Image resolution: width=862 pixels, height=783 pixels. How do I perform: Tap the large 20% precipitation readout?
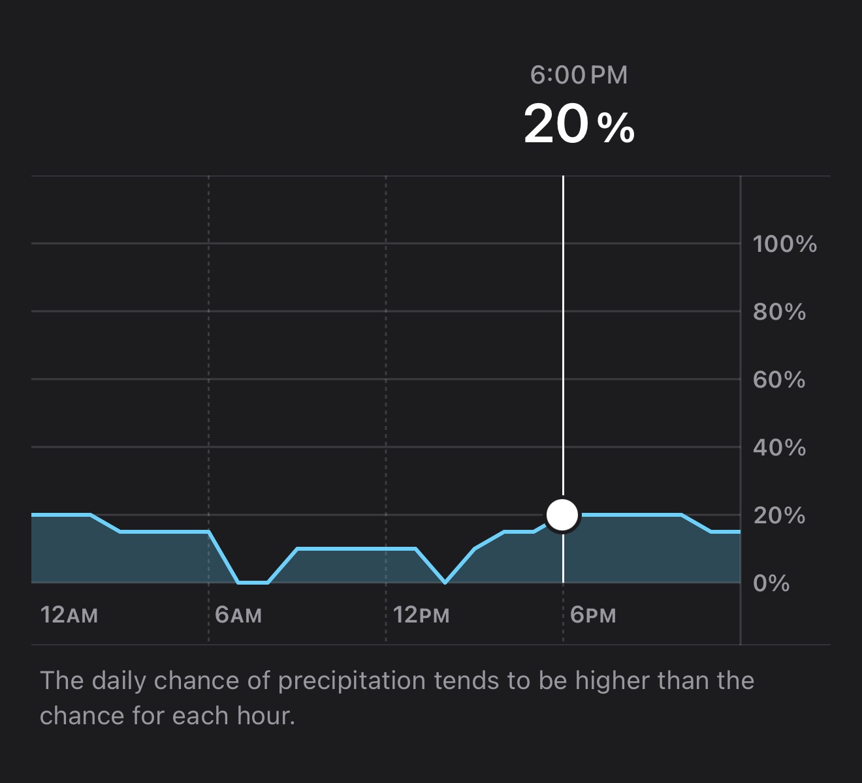579,124
